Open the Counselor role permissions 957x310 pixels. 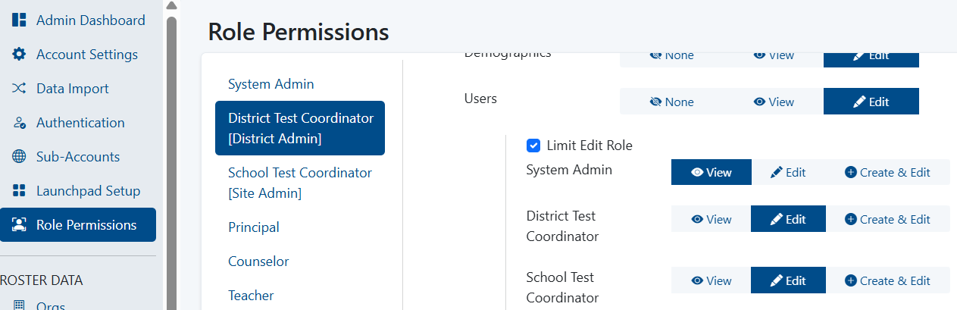258,261
